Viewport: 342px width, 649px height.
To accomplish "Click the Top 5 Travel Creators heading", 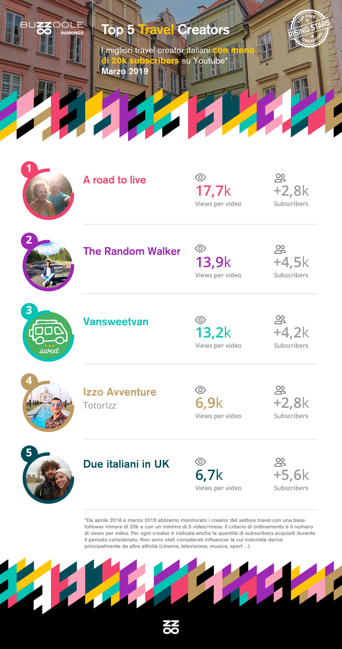I will coord(165,30).
